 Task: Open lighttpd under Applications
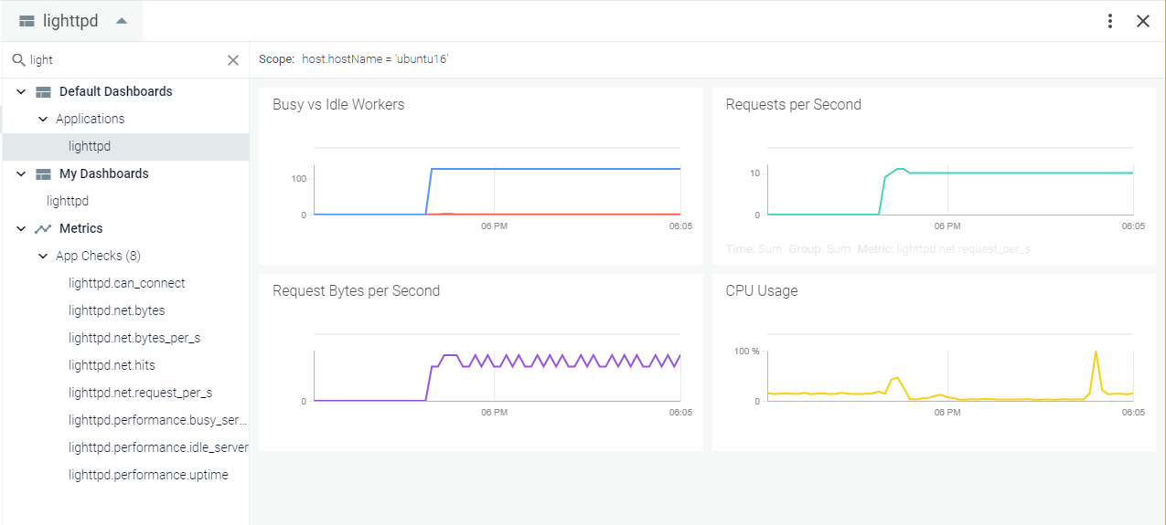90,146
